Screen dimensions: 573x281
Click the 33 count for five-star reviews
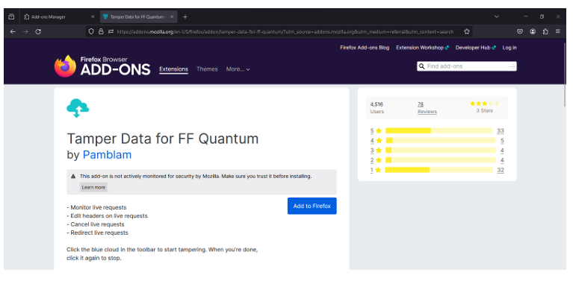(x=501, y=131)
